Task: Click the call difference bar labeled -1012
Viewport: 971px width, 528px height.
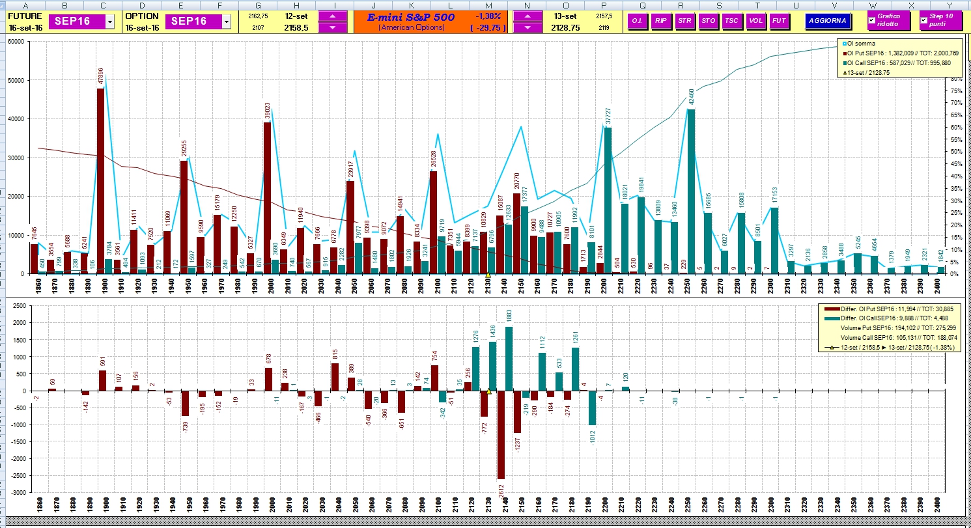Action: pyautogui.click(x=592, y=408)
